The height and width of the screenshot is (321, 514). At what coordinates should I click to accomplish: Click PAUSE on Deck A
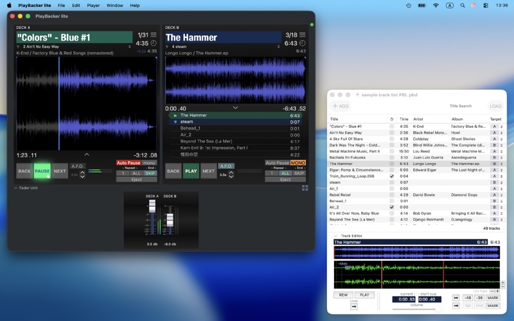coord(42,171)
